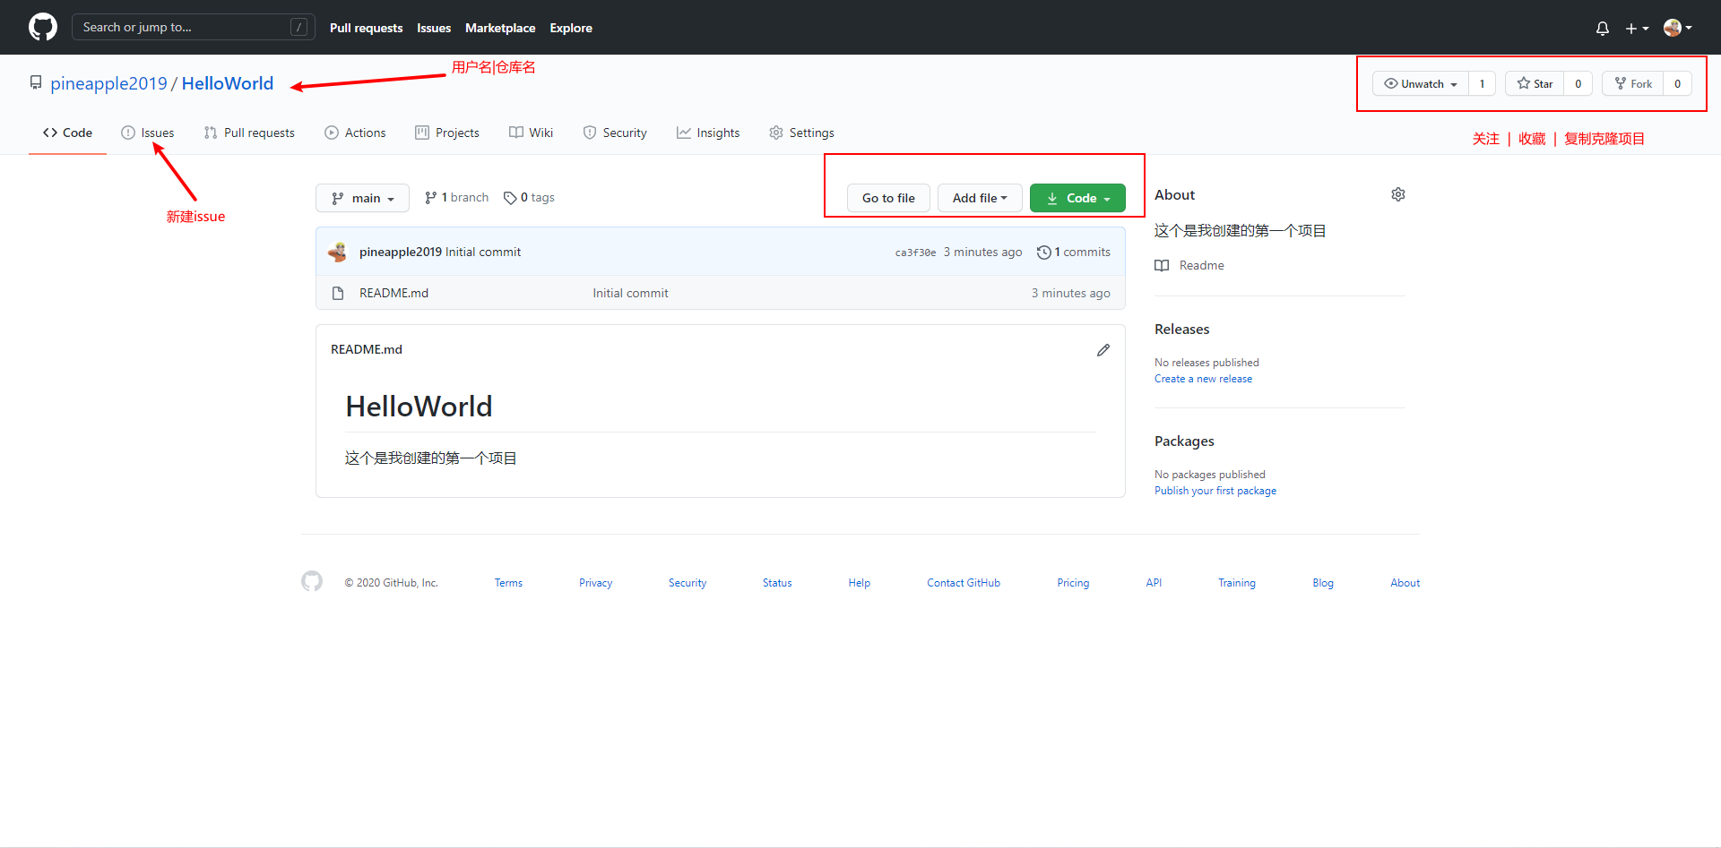Screen dimensions: 1721x848
Task: Click the Packages heading link
Action: click(1184, 441)
